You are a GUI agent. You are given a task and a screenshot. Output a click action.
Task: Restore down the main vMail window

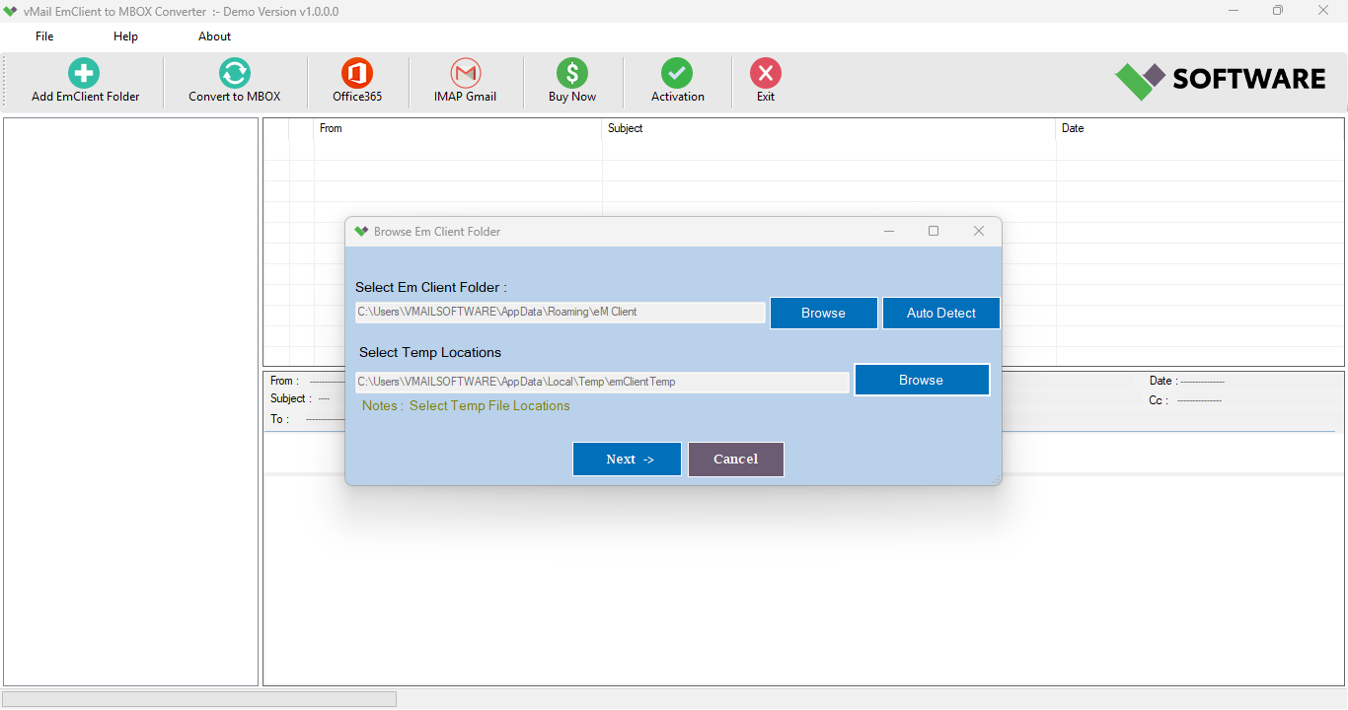pyautogui.click(x=1278, y=11)
